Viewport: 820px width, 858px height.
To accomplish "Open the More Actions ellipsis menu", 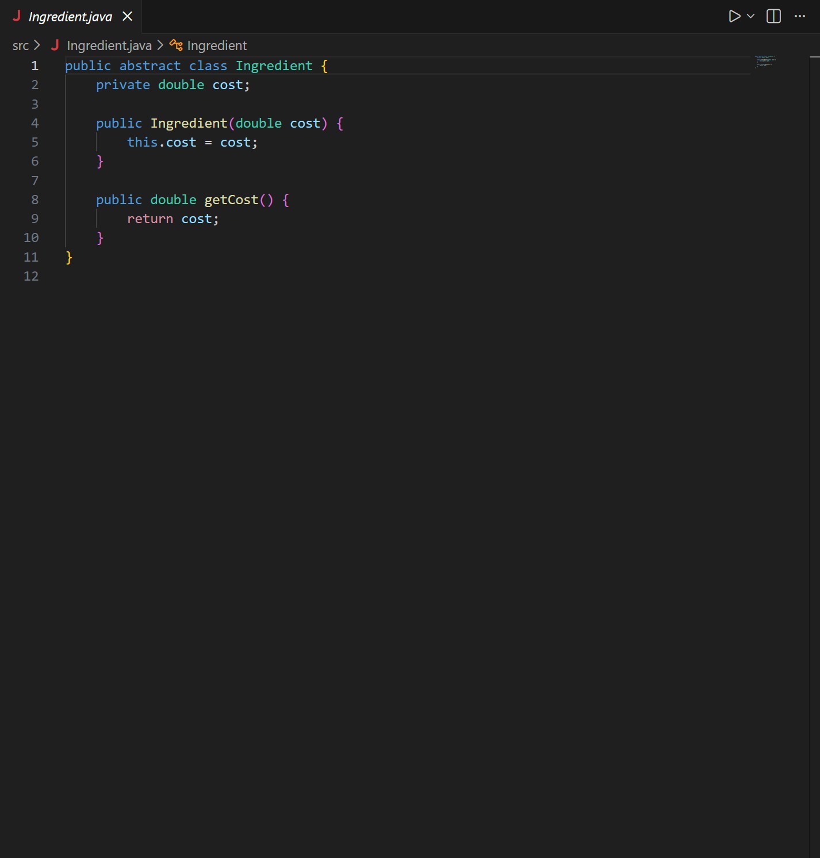I will 800,16.
